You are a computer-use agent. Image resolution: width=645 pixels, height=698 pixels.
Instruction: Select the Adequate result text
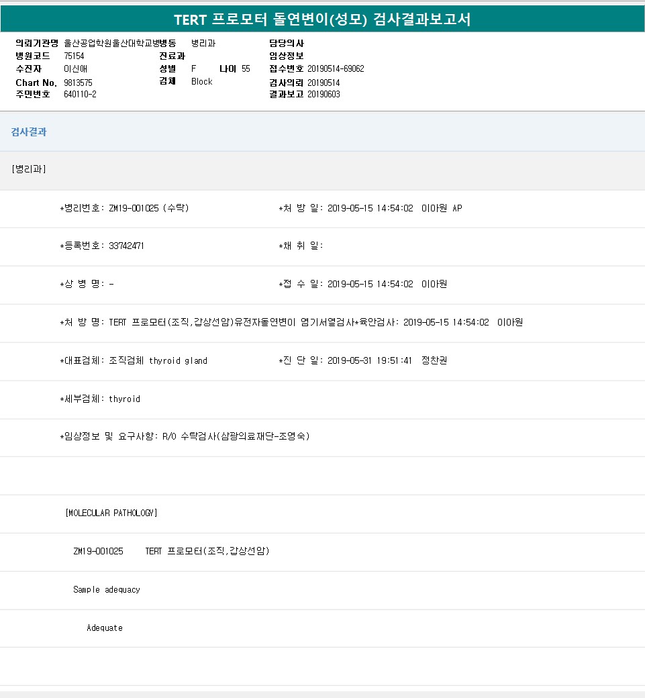coord(105,628)
